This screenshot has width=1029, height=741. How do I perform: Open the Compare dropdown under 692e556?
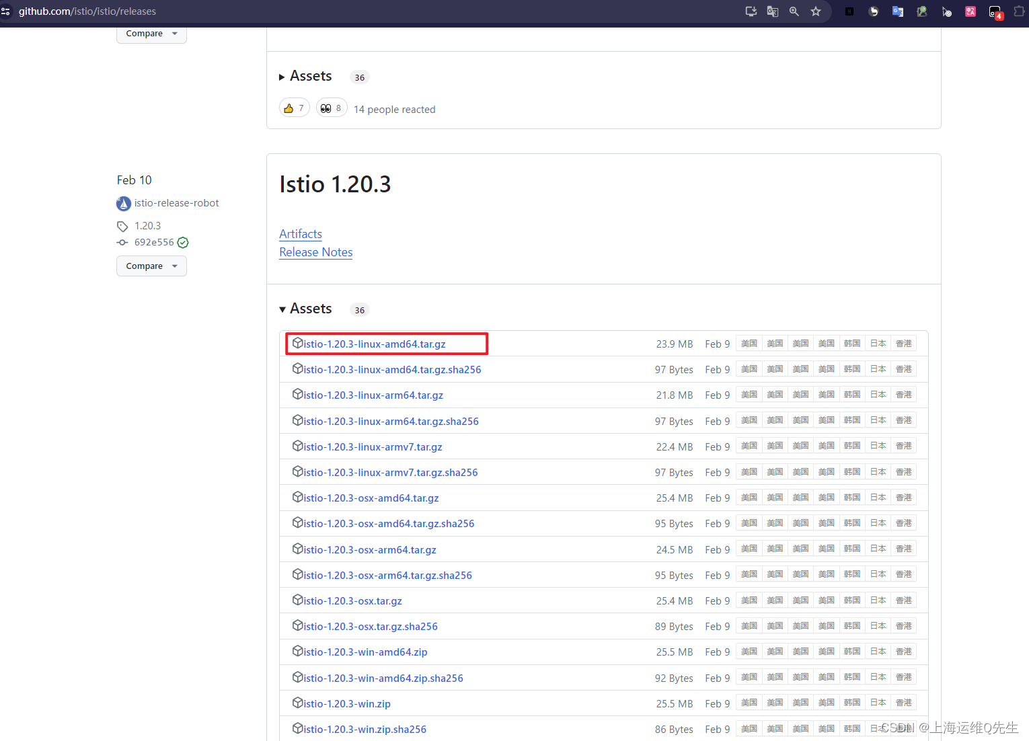pos(151,266)
